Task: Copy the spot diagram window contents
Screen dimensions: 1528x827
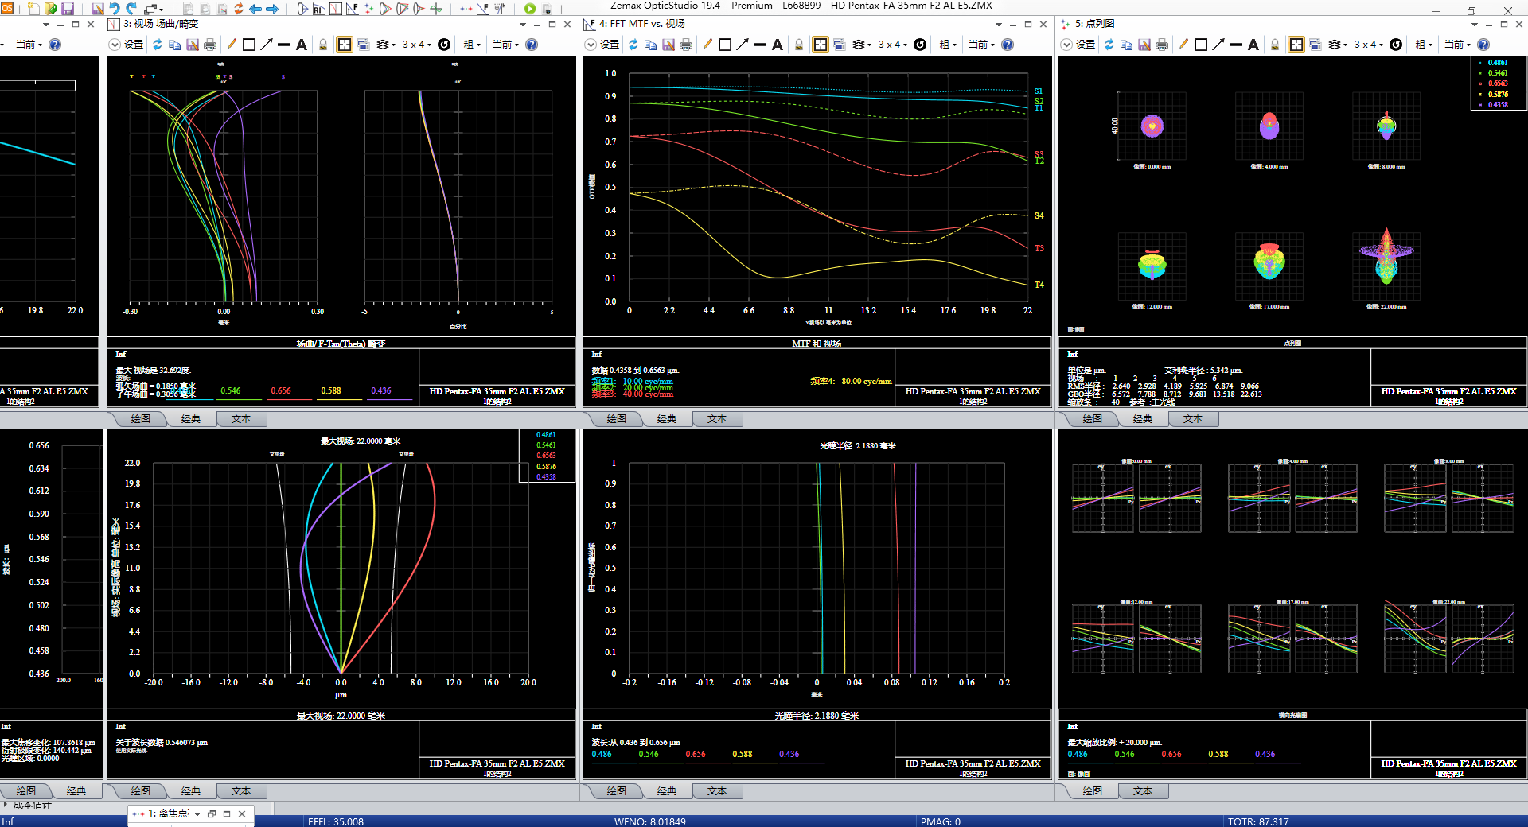Action: click(1127, 45)
